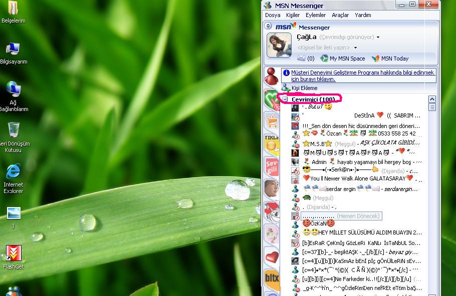Select the Admin contact
This screenshot has width=456, height=296.
click(362, 162)
